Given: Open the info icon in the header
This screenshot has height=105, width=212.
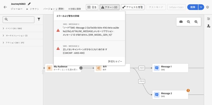Looking at the screenshot, I should click(207, 7).
